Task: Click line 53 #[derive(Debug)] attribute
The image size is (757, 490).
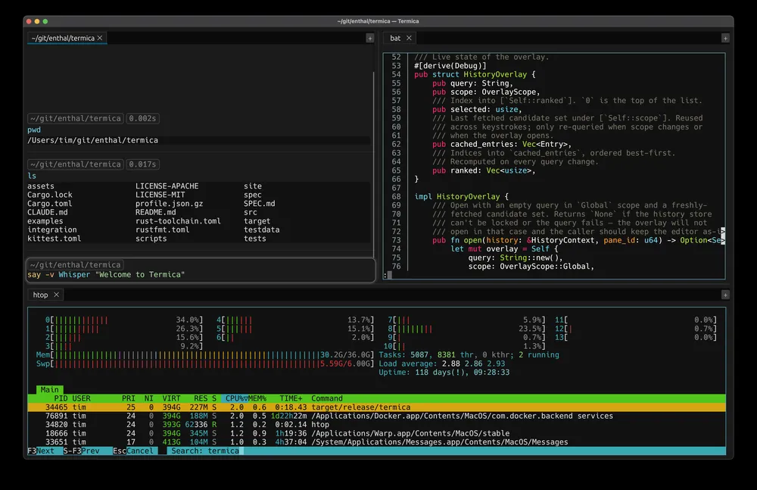Action: 450,66
